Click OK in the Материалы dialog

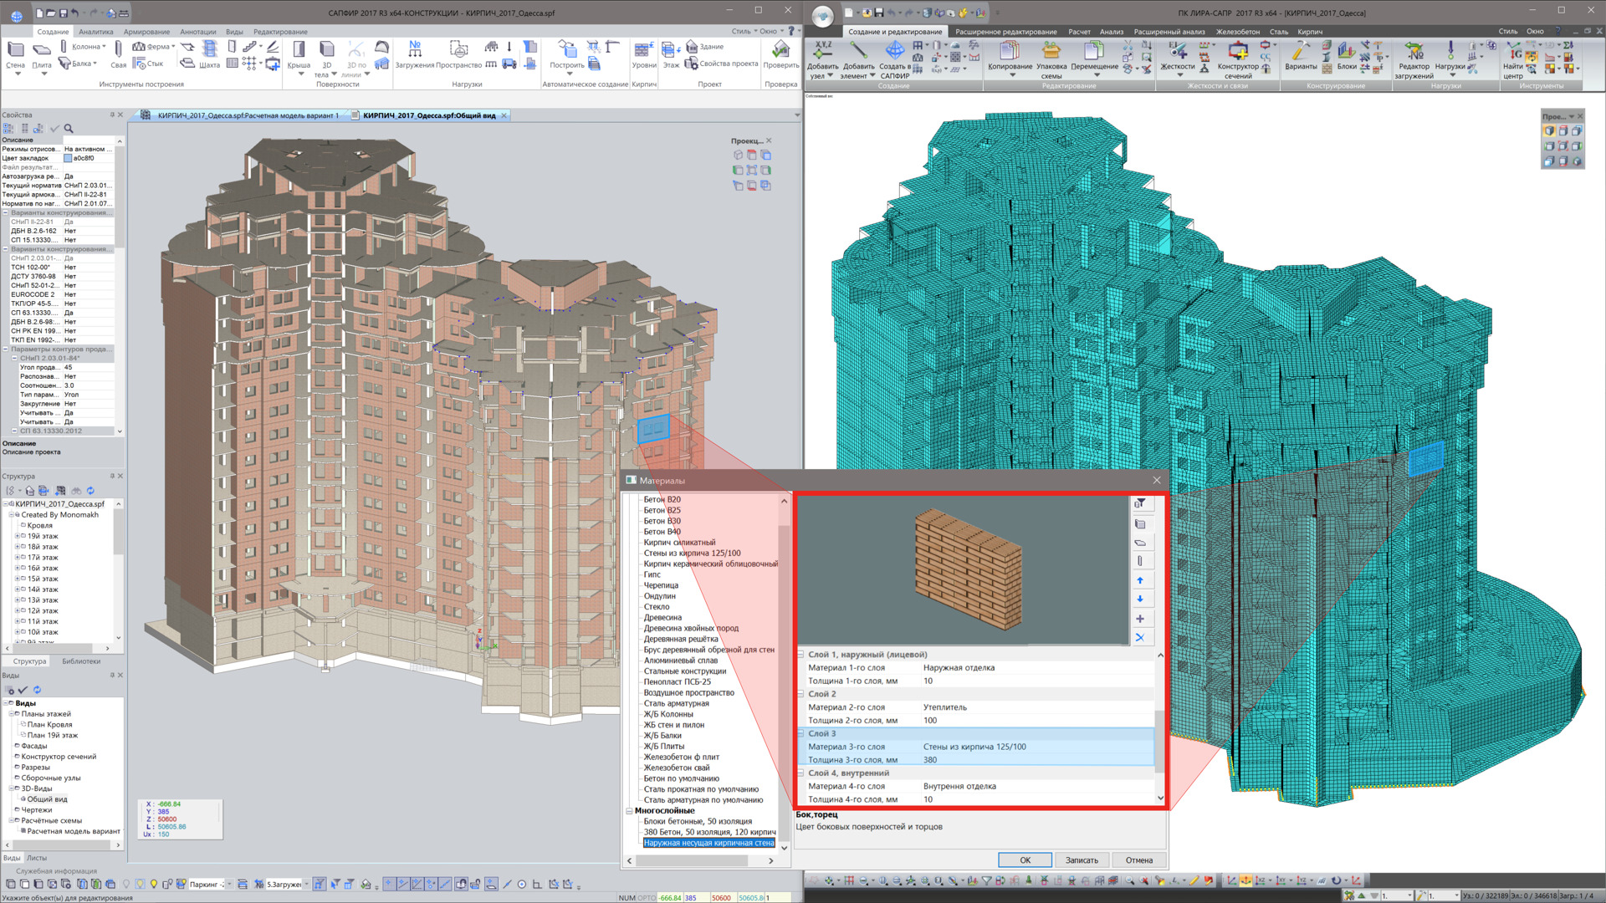click(1025, 860)
